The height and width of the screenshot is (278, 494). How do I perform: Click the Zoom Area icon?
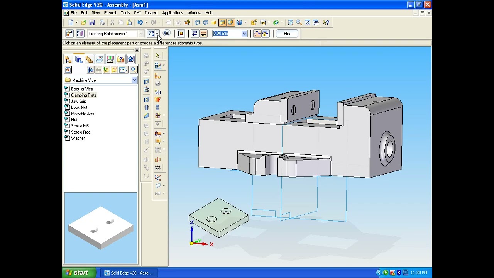click(x=291, y=23)
